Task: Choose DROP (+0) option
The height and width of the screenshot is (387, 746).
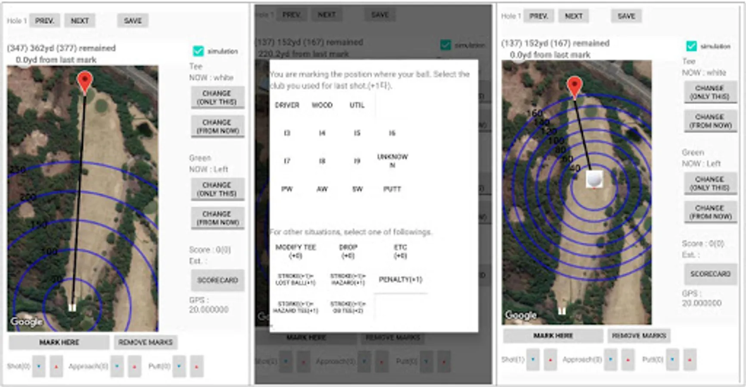Action: click(348, 252)
